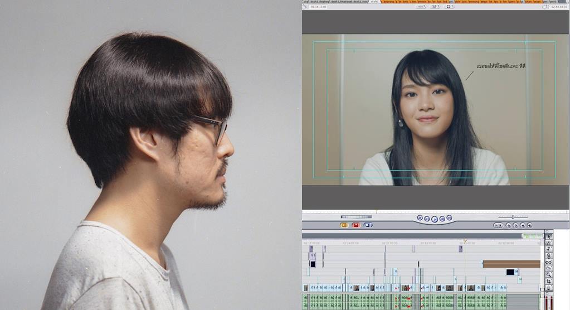This screenshot has width=570, height=310.
Task: Select the Slip tool in tool palette
Action: [549, 261]
